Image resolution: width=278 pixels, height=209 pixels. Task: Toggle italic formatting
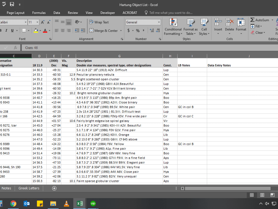[6, 31]
